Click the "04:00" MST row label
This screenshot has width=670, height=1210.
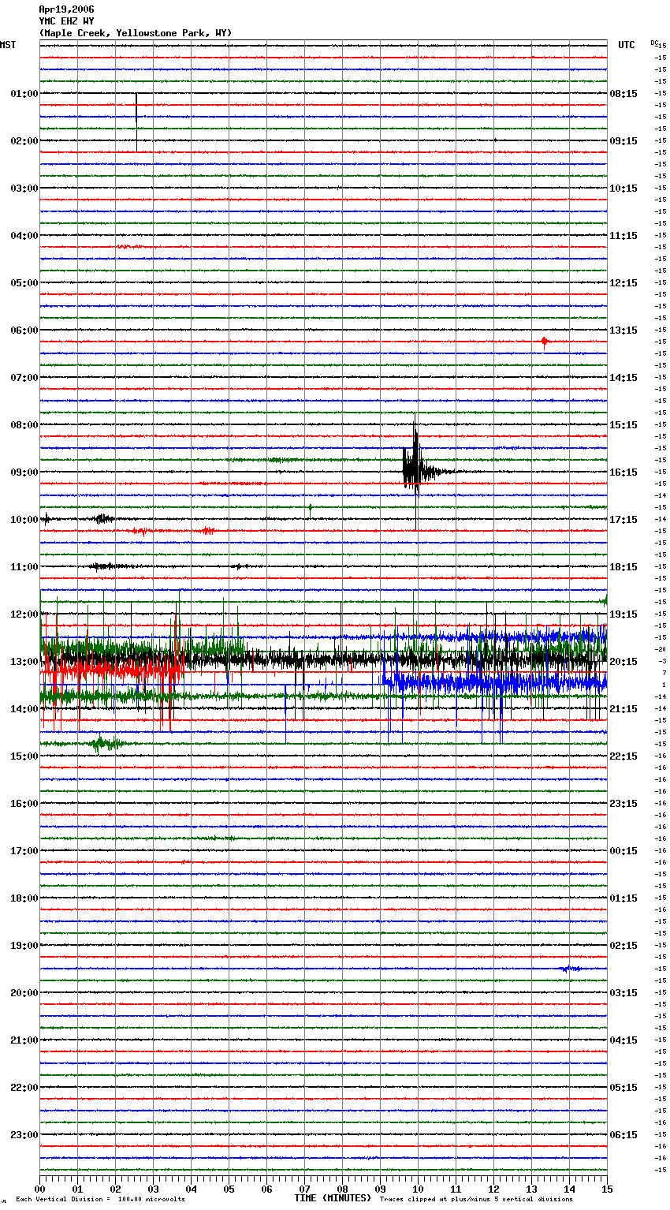[24, 236]
